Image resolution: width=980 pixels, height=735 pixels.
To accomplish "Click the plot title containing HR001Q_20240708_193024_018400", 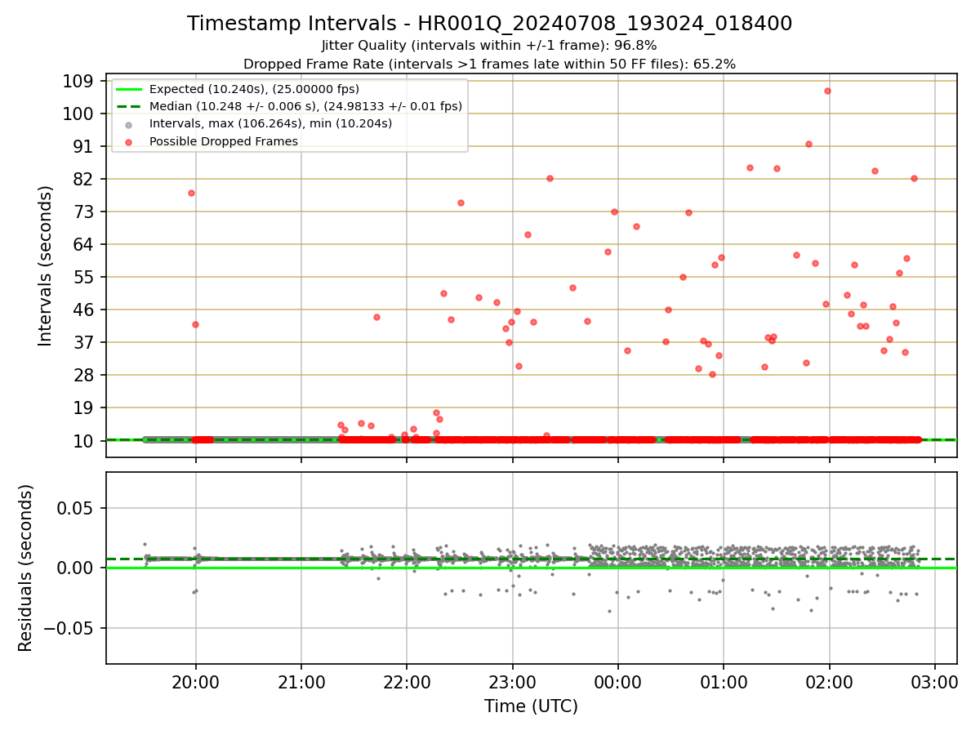I will pos(489,24).
